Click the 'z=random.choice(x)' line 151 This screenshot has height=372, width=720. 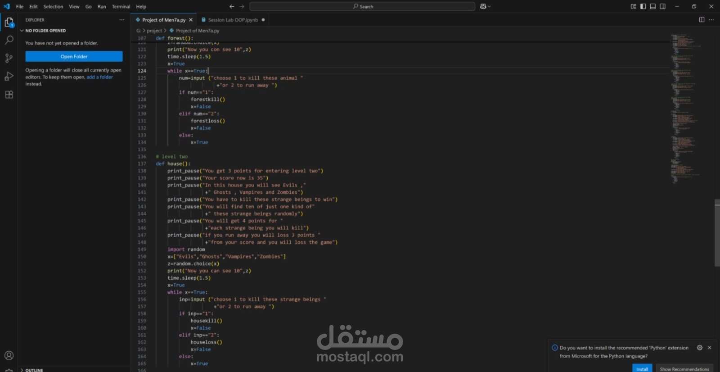pyautogui.click(x=193, y=263)
